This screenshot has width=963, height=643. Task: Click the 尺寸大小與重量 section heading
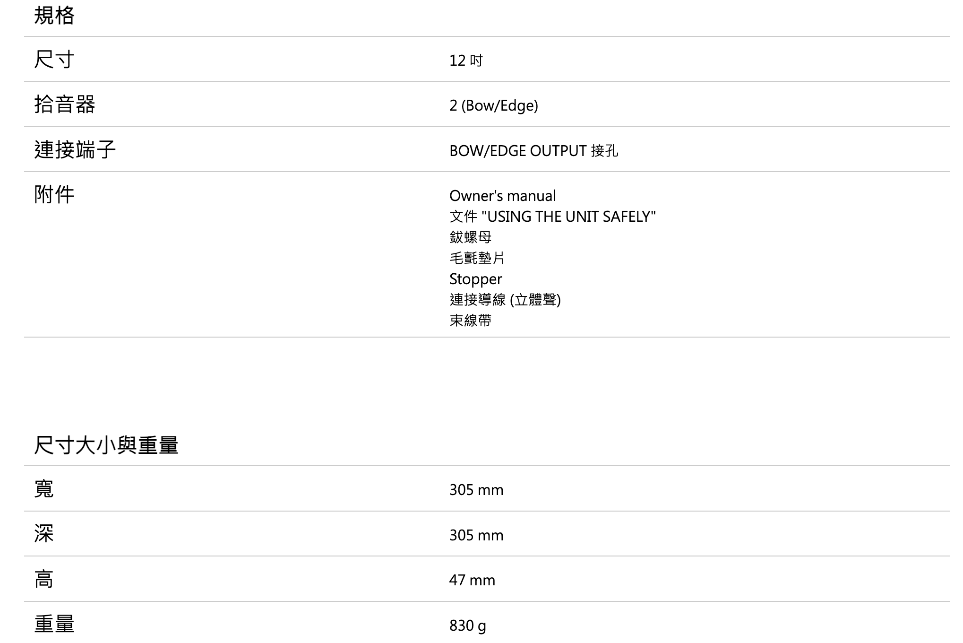pos(106,445)
